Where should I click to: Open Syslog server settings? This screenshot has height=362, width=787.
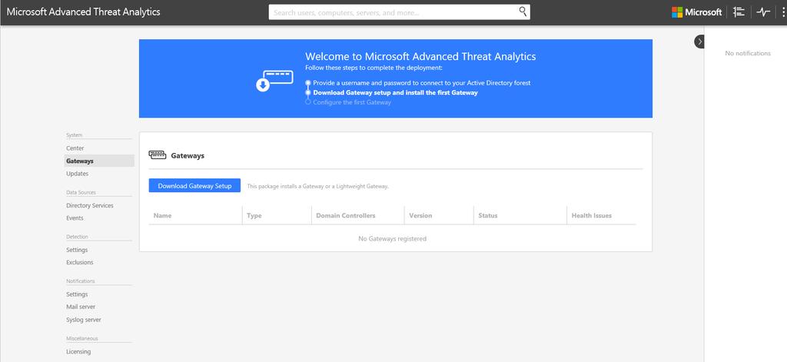pyautogui.click(x=84, y=320)
